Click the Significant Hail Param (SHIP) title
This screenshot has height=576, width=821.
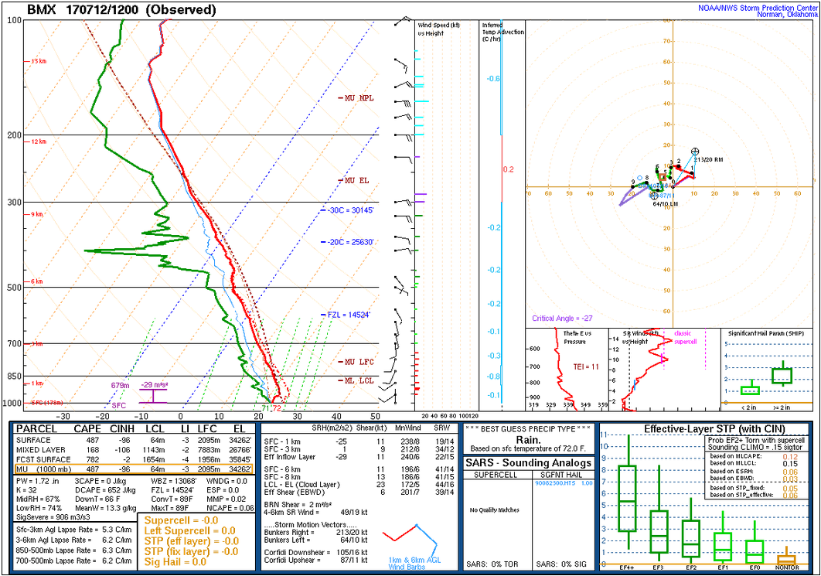[766, 333]
